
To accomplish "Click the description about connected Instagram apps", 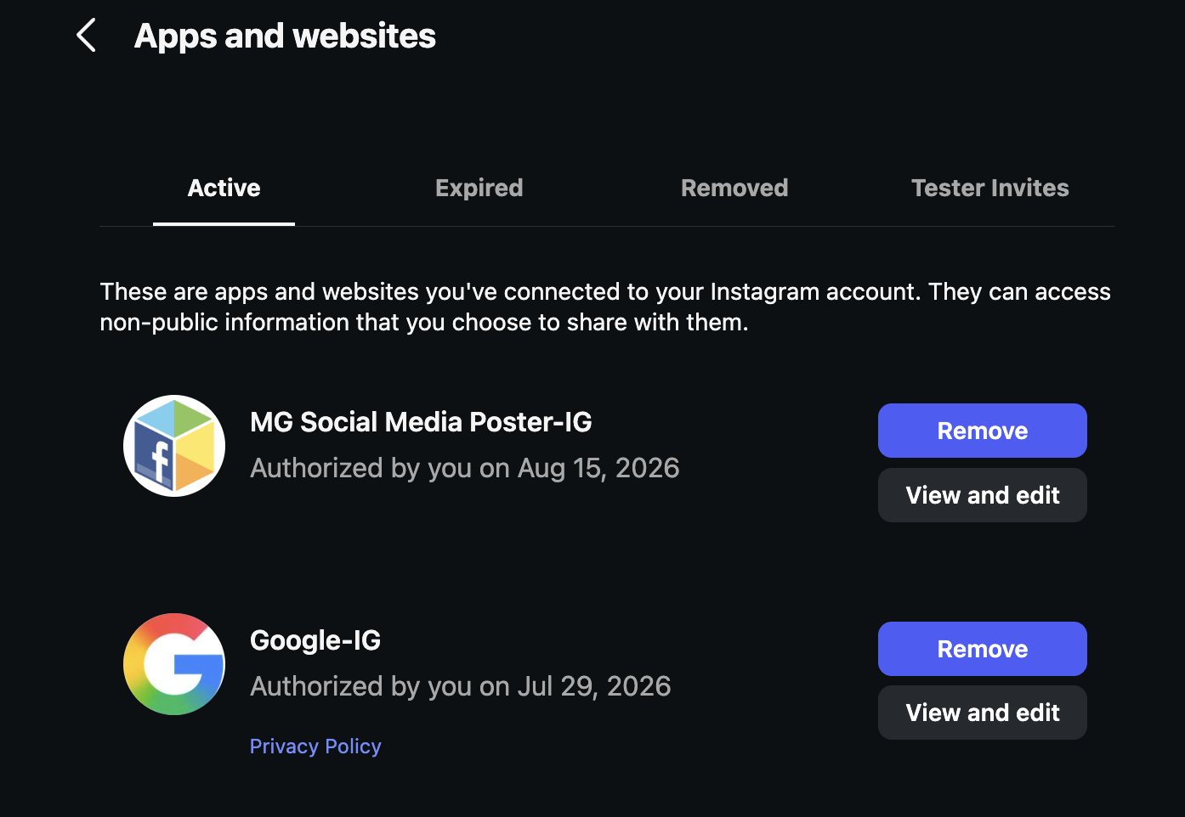I will pyautogui.click(x=605, y=307).
